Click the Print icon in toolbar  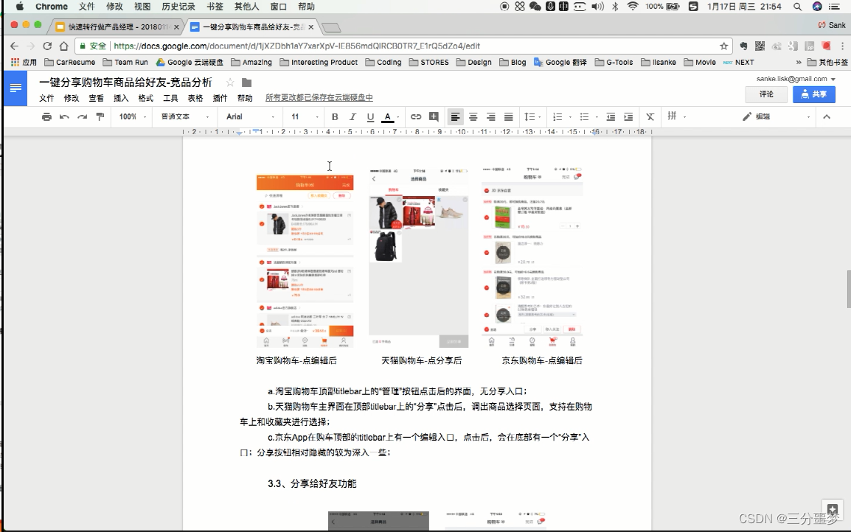(x=46, y=116)
